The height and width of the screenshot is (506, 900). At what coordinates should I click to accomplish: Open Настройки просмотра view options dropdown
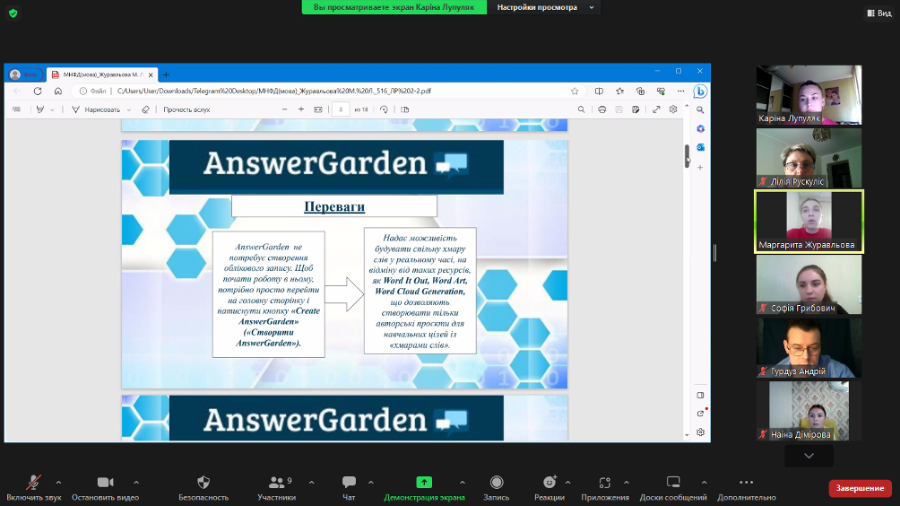(544, 7)
